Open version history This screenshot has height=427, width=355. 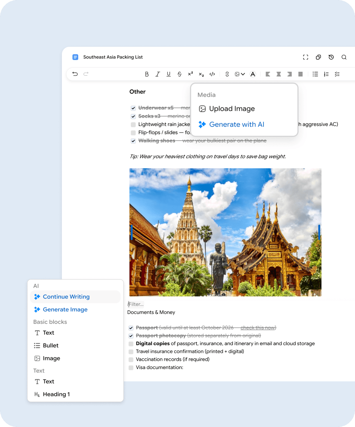point(331,57)
